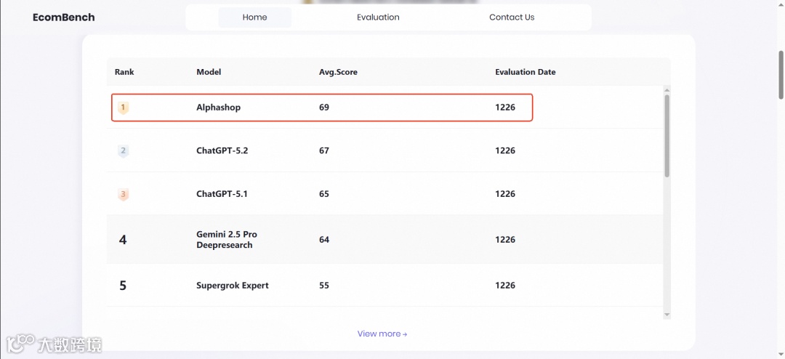Open the Home tab
Image resolution: width=785 pixels, height=359 pixels.
click(x=254, y=17)
